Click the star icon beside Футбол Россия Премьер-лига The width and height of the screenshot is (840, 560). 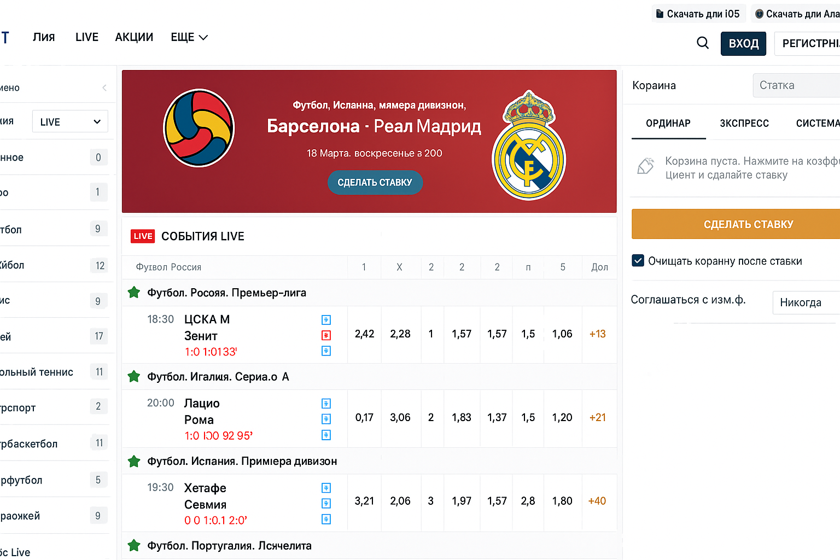pos(134,293)
